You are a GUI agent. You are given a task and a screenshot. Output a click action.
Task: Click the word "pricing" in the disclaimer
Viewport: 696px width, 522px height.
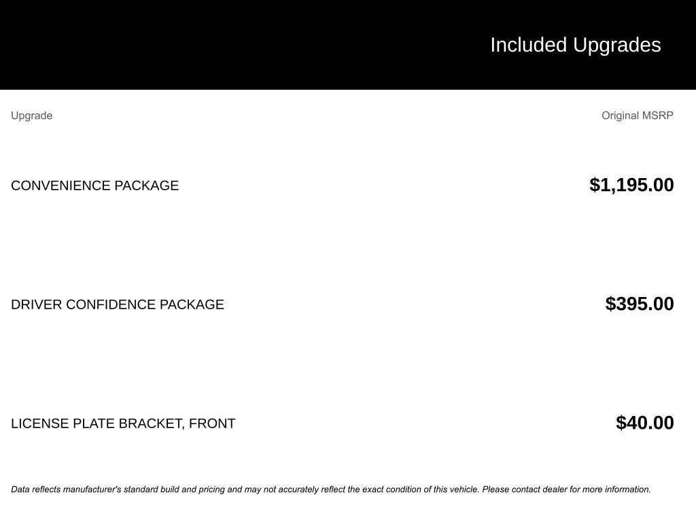211,489
